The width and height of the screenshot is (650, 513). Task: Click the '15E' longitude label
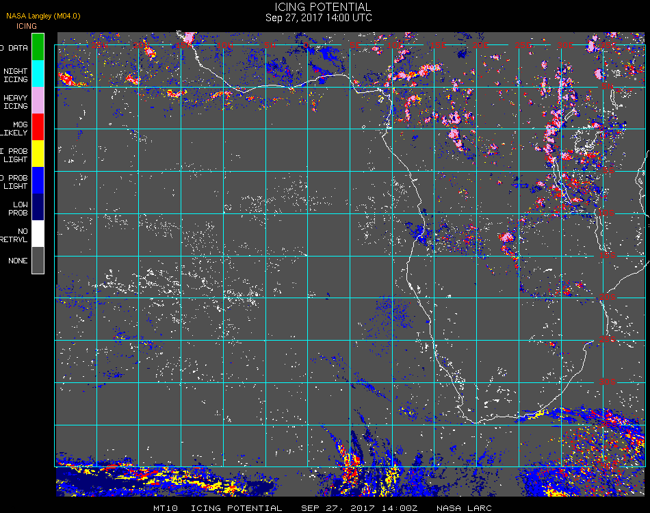pos(438,45)
